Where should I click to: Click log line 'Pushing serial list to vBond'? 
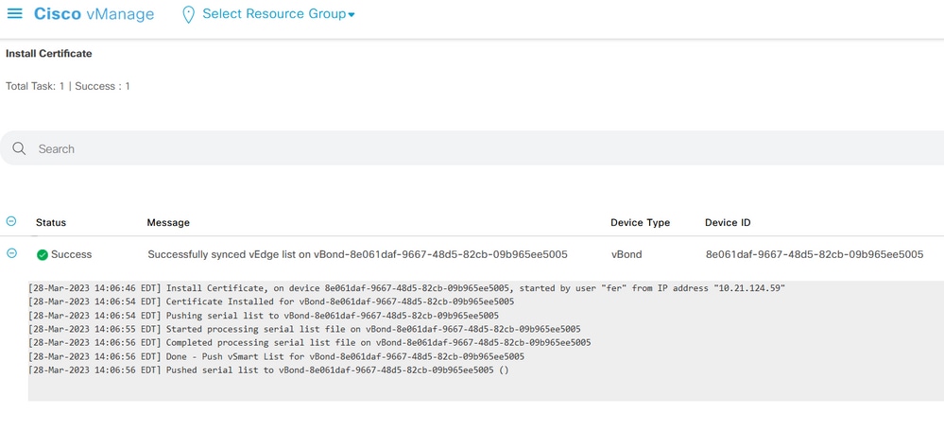[264, 315]
